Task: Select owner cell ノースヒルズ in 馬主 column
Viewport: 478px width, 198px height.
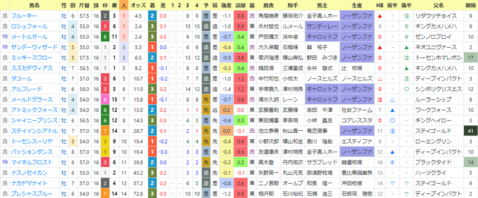Action: click(x=322, y=79)
